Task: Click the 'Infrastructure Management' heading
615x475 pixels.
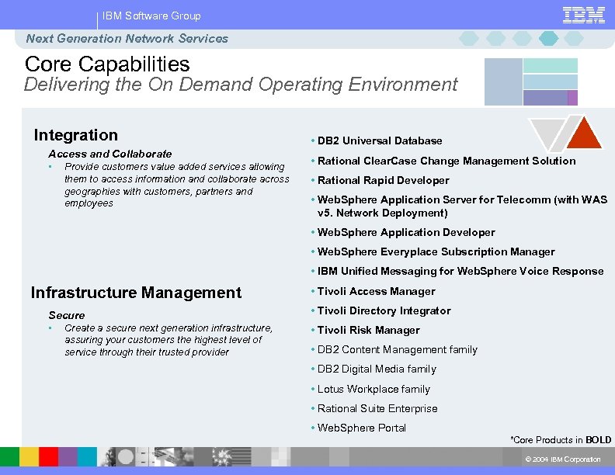Action: 136,293
